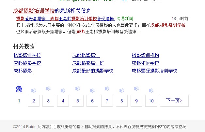Click the paw print icon above page 2
This screenshot has width=205, height=132.
click(x=34, y=90)
